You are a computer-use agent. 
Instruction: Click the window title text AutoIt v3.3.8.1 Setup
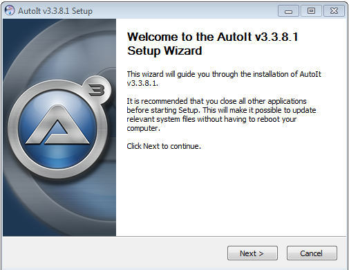55,11
